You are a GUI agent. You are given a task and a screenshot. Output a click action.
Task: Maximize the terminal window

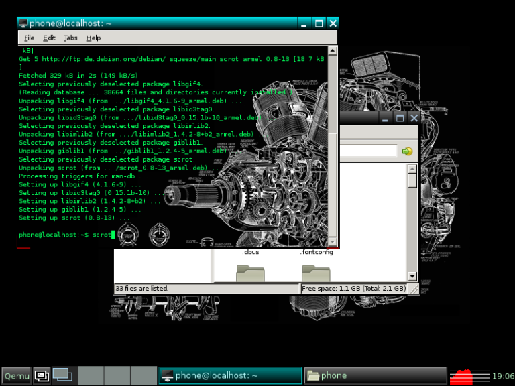coord(319,23)
